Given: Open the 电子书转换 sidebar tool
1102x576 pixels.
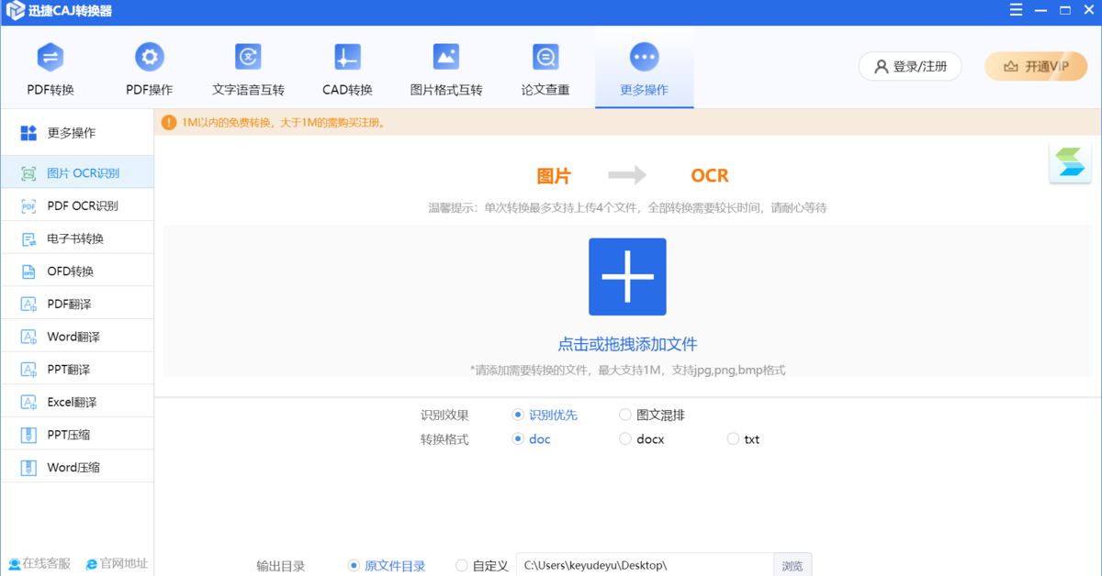Looking at the screenshot, I should click(x=76, y=238).
